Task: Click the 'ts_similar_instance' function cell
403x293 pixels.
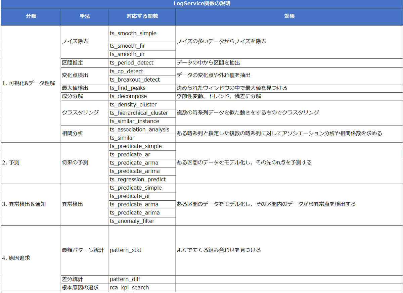Action: pyautogui.click(x=142, y=121)
